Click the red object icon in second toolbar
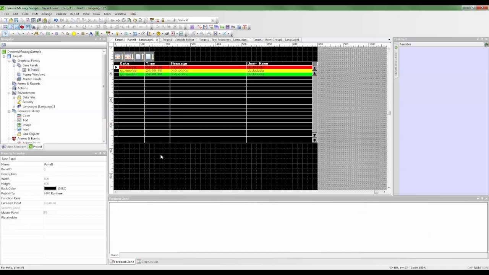The height and width of the screenshot is (275, 489). tap(22, 27)
